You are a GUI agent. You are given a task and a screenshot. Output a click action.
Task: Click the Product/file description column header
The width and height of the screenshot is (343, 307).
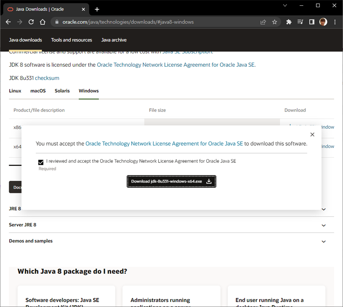coord(39,110)
